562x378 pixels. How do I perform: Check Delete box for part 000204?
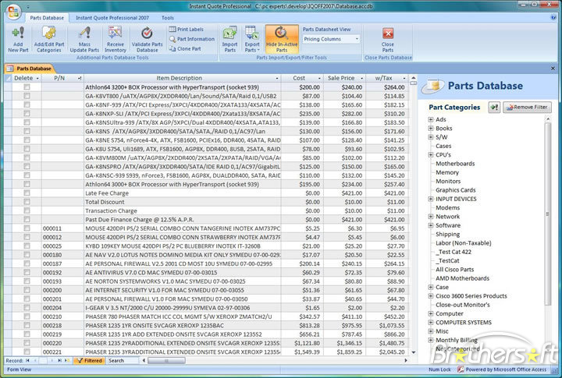[27, 308]
